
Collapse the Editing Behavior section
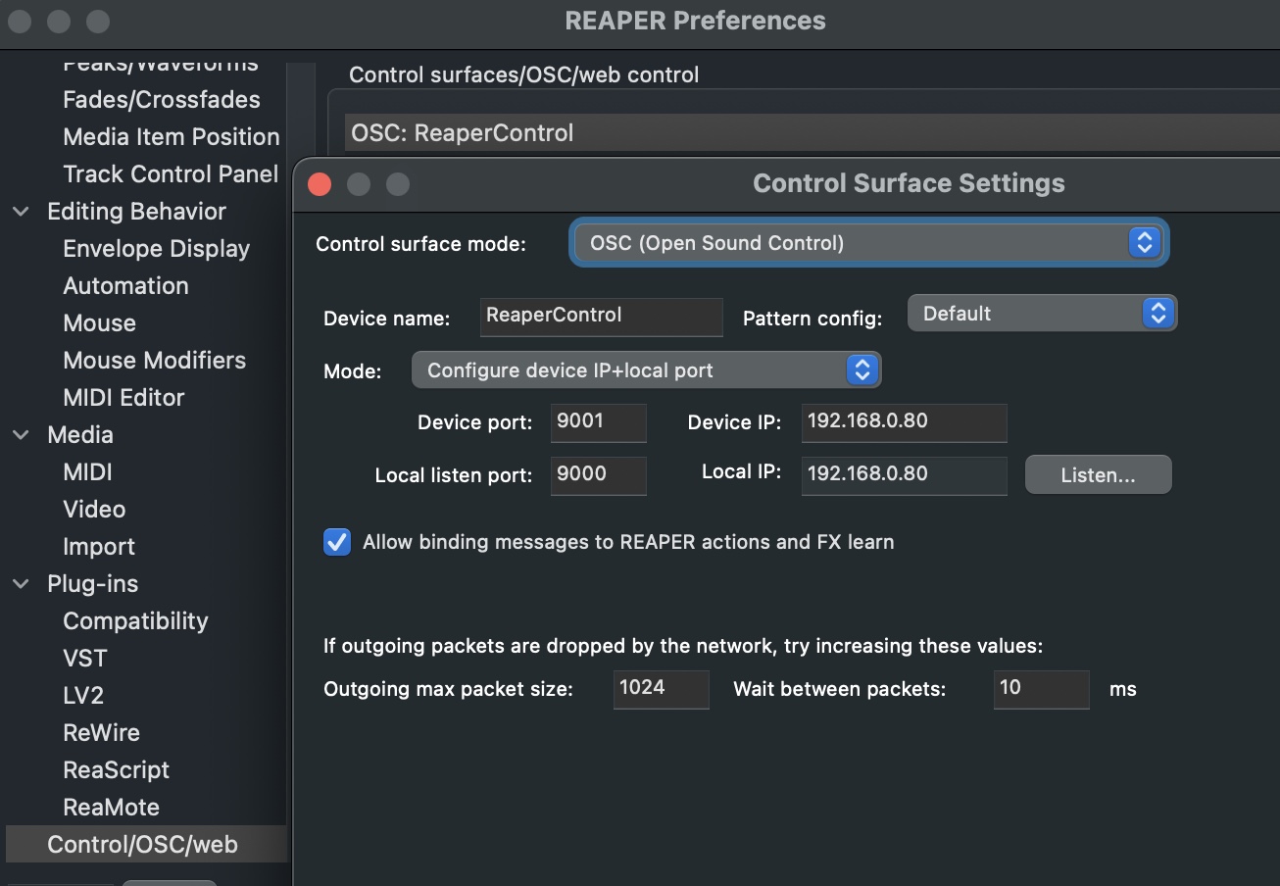pos(21,212)
